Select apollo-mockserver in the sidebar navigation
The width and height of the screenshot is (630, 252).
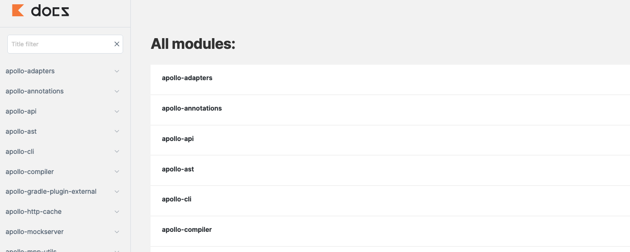[34, 231]
